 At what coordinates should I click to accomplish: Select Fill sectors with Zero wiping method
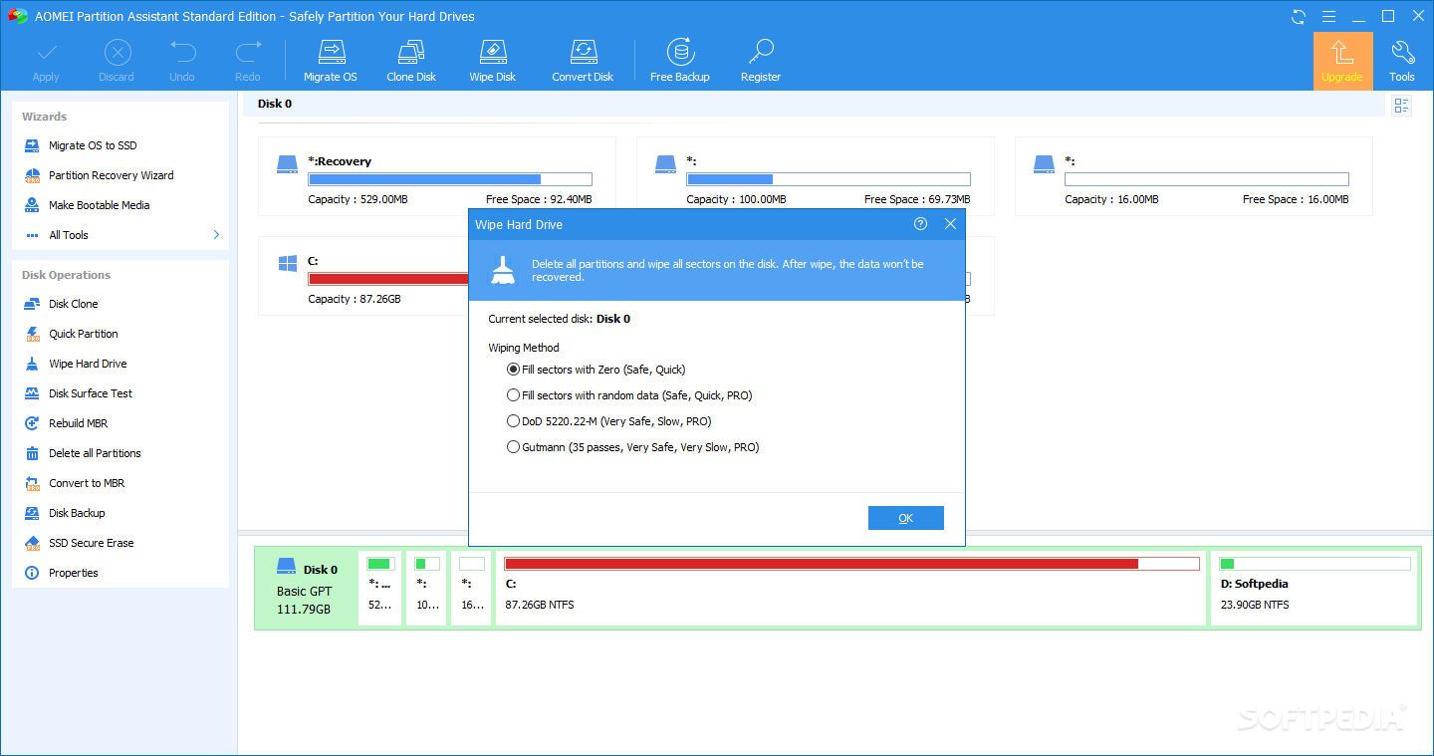(511, 369)
